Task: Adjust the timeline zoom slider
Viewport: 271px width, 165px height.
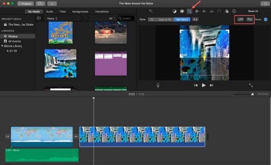Action: (x=252, y=94)
